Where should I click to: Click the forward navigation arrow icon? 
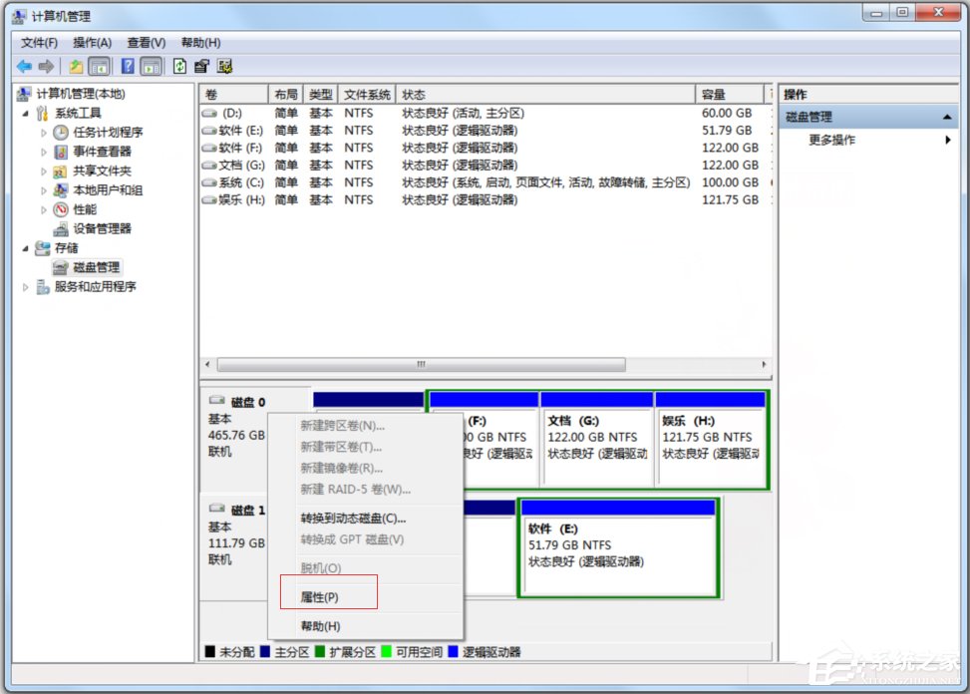tap(45, 66)
